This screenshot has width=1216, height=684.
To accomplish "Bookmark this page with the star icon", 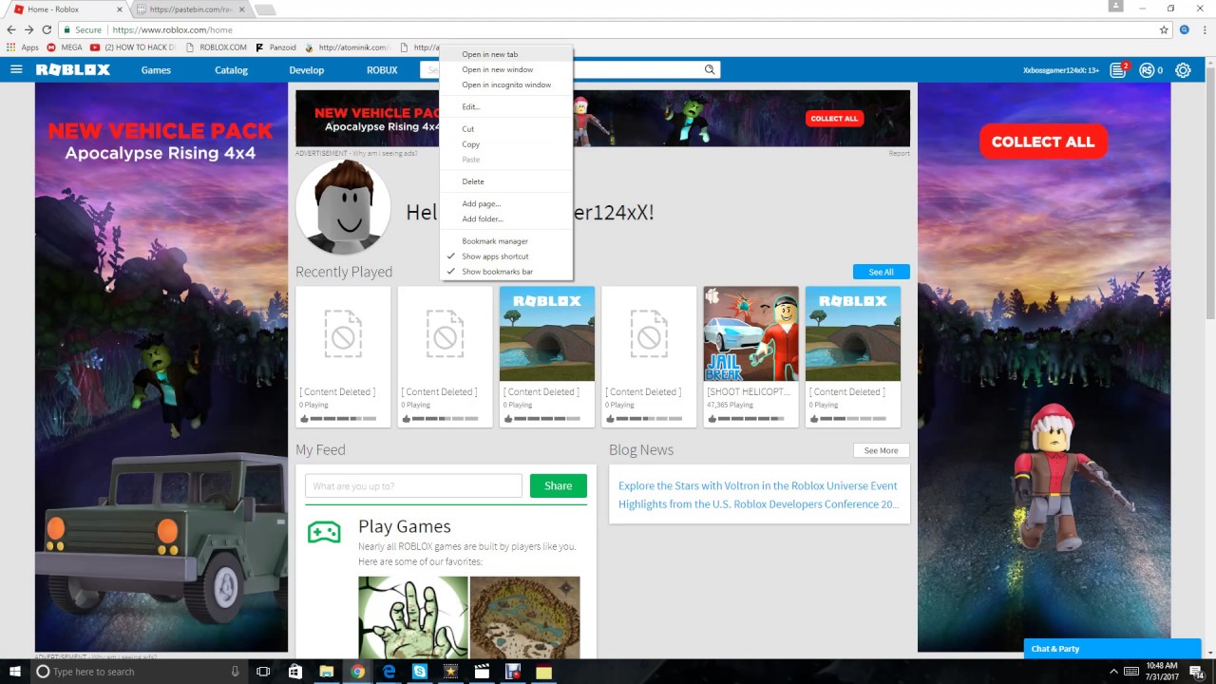I will tap(1164, 29).
